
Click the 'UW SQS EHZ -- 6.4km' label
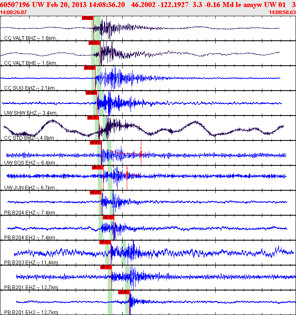coord(30,162)
